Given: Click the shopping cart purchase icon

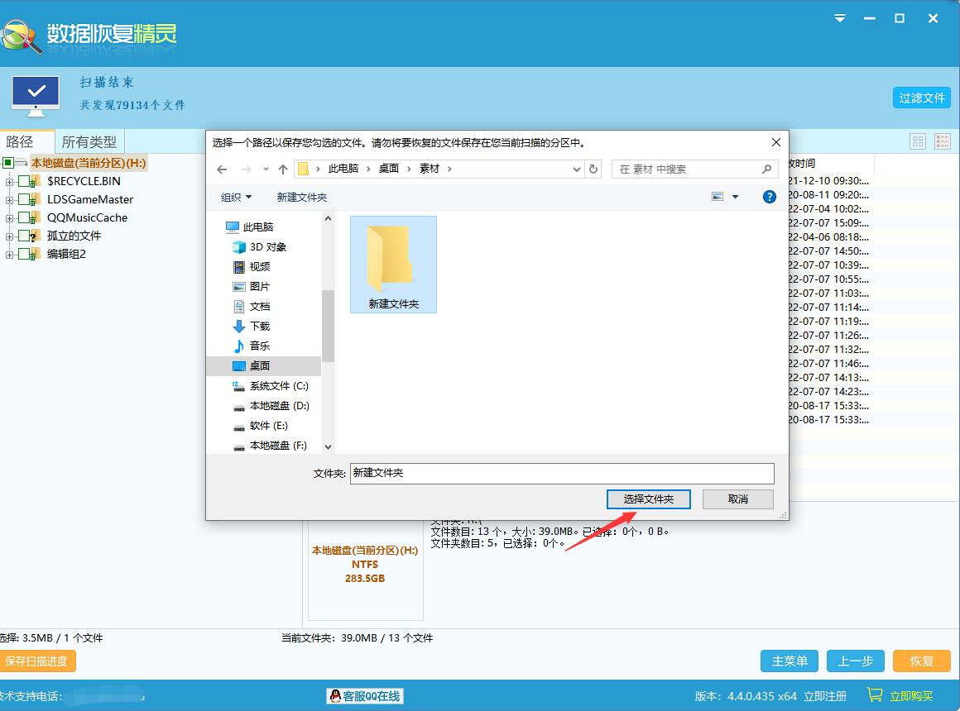Looking at the screenshot, I should pos(875,695).
